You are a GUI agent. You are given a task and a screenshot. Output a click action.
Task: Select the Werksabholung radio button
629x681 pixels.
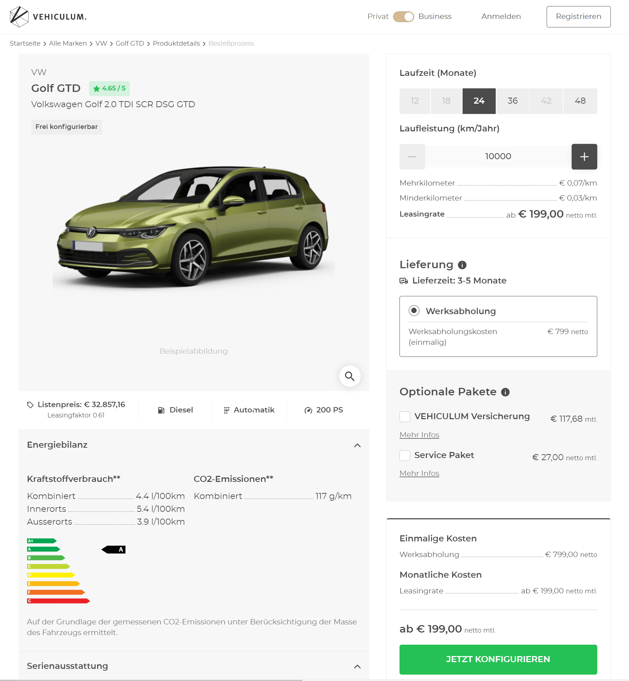414,311
